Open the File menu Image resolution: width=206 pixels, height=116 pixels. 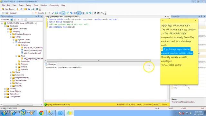pos(3,5)
